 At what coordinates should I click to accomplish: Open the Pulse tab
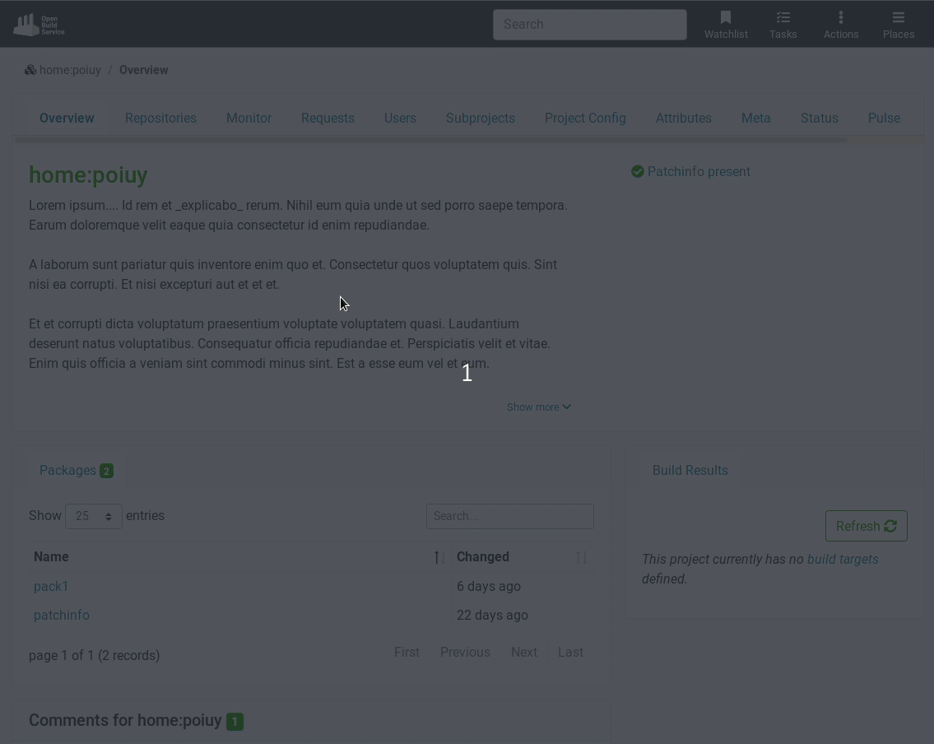click(884, 118)
